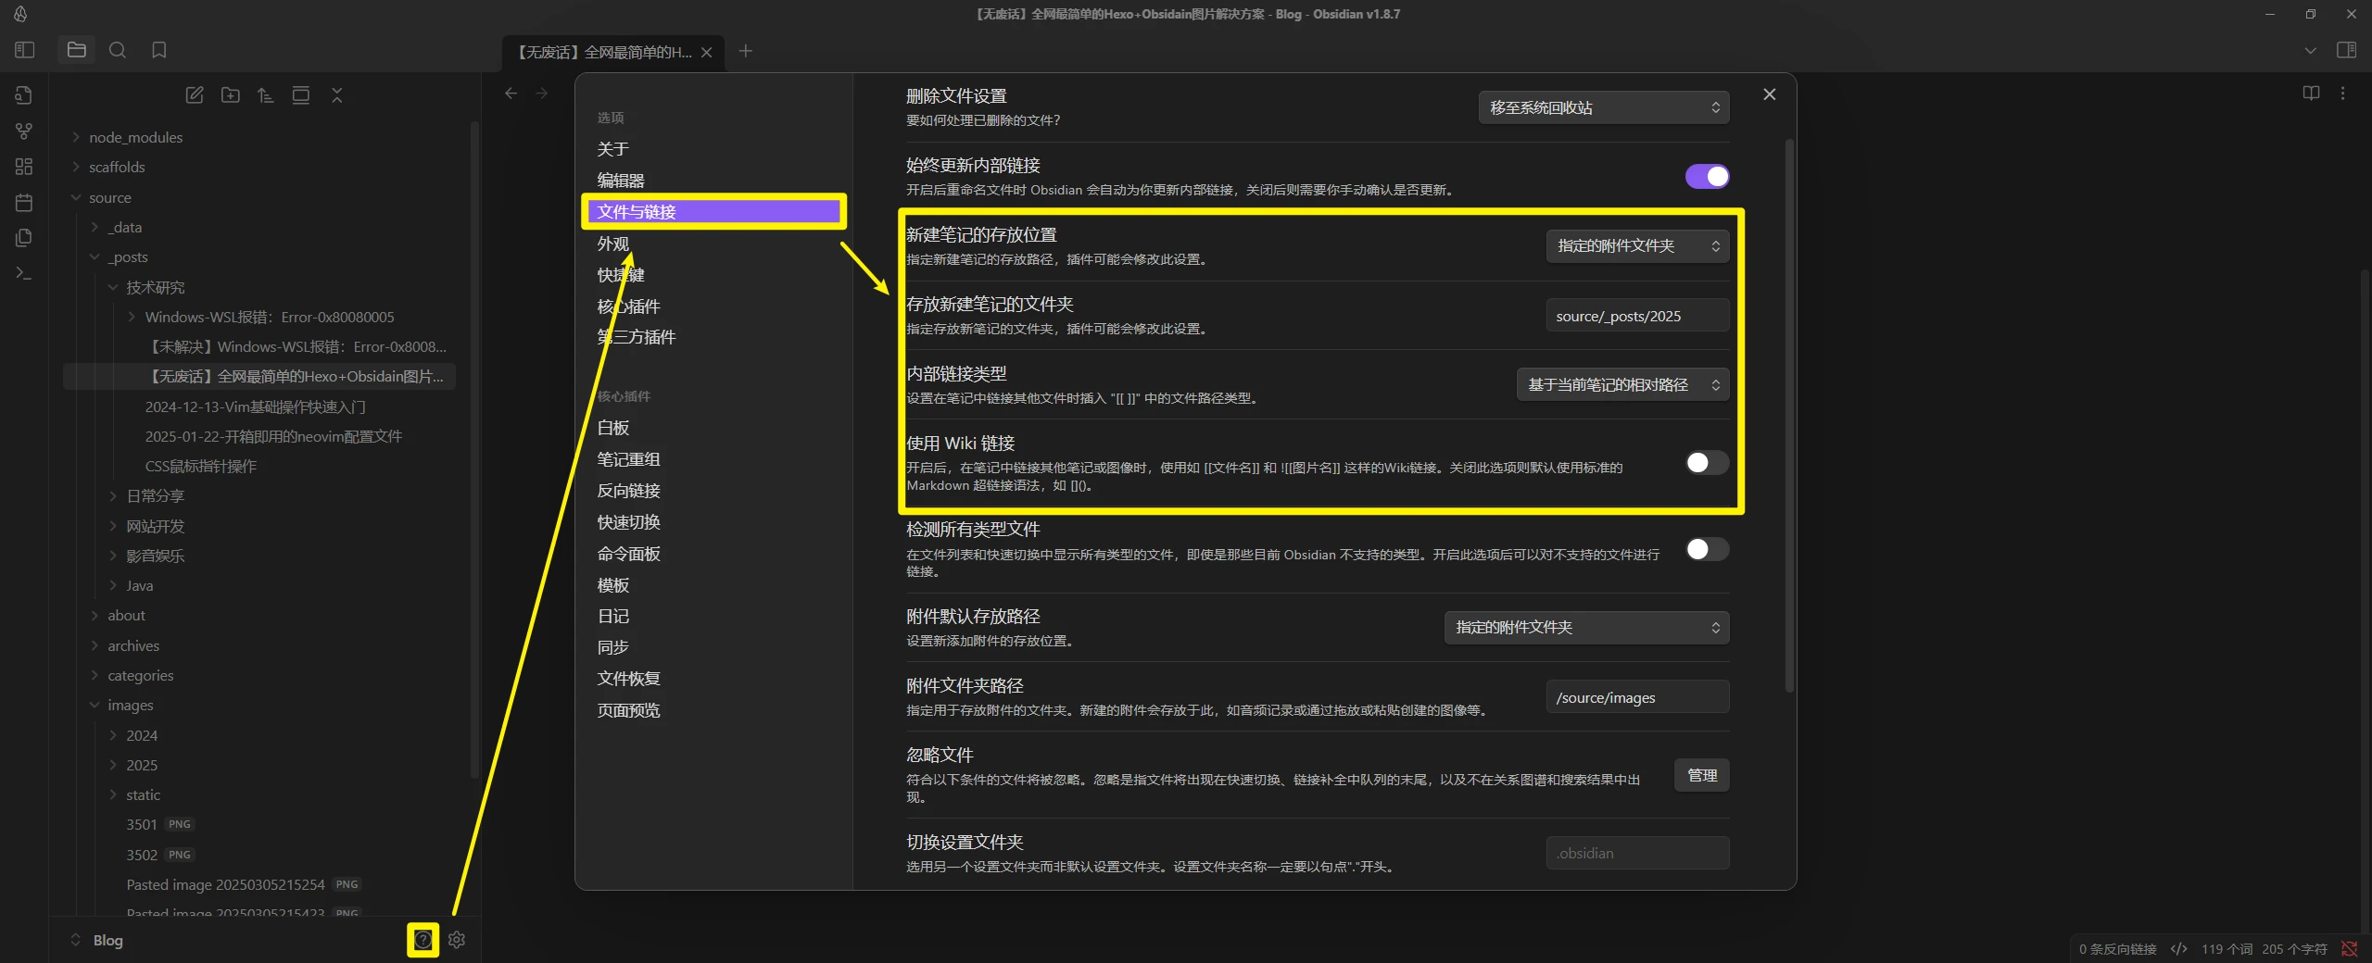2372x963 pixels.
Task: Click the attachment folder path input field
Action: click(1636, 697)
